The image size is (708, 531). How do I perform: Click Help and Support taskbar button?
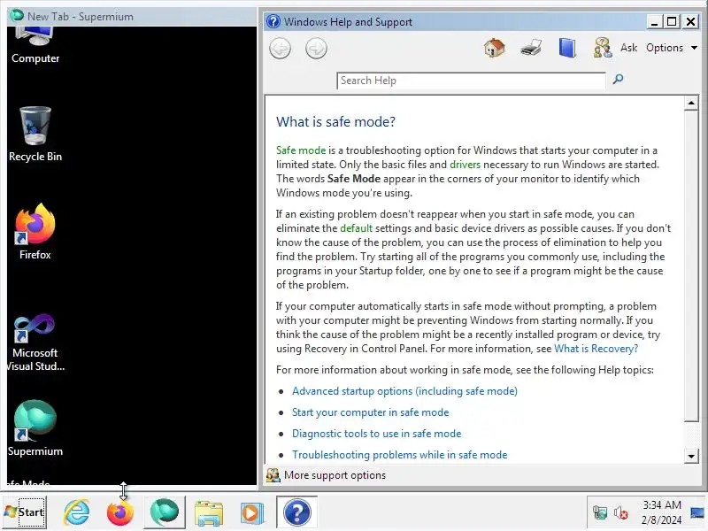[296, 512]
